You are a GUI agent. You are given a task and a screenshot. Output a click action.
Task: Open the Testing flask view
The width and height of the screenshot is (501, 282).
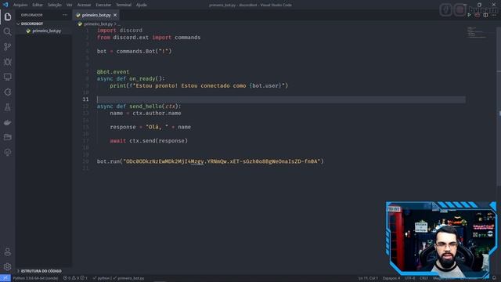[x=8, y=107]
